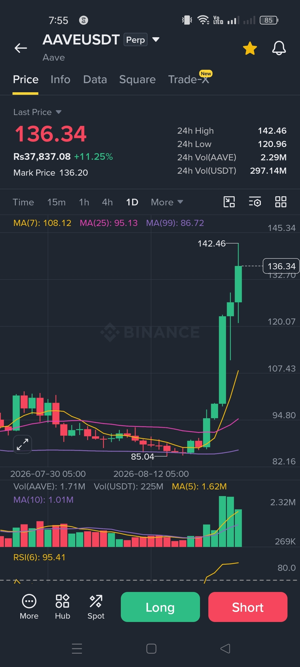Tap the 2026-07-30 05:00 date label
The image size is (300, 667).
tap(48, 474)
